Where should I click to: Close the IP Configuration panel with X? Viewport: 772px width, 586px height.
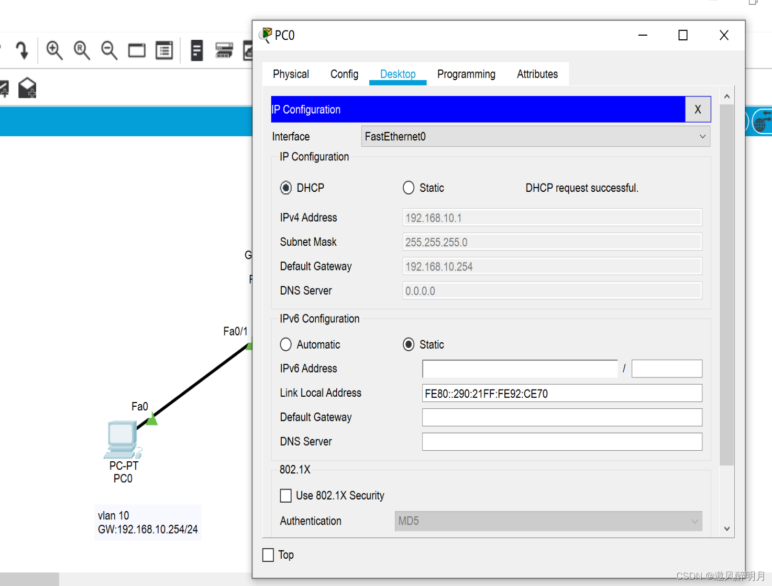pyautogui.click(x=698, y=110)
